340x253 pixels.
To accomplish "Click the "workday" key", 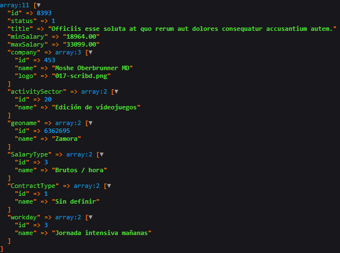I will coord(24,217).
